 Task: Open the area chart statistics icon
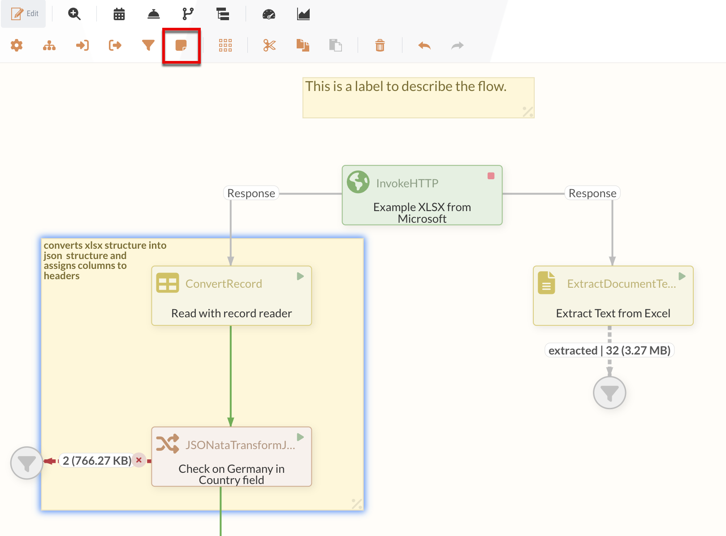point(303,14)
